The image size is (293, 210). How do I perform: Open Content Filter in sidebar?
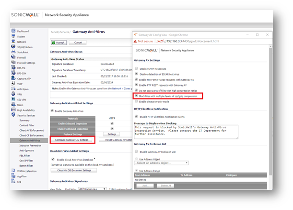coord(27,125)
